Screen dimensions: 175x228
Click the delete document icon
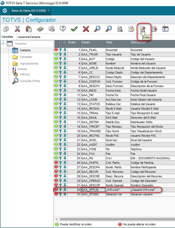click(x=154, y=29)
